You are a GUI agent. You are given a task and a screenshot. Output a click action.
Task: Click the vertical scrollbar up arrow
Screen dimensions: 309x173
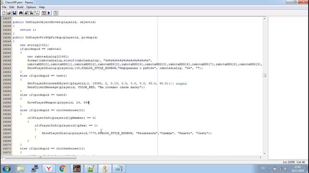(x=265, y=18)
